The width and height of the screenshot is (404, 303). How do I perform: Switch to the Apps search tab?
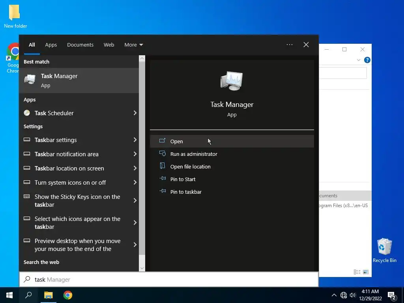51,45
